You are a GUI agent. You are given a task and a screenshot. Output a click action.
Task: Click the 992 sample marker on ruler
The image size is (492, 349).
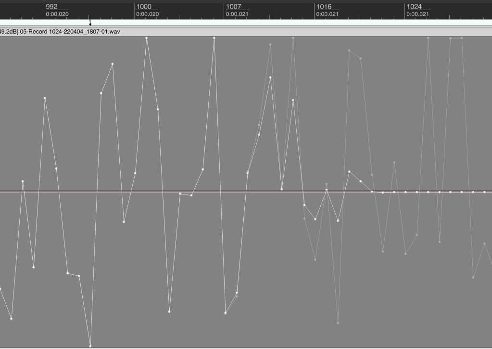[51, 7]
